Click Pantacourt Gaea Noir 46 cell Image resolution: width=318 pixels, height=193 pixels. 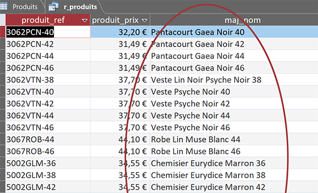pyautogui.click(x=234, y=68)
